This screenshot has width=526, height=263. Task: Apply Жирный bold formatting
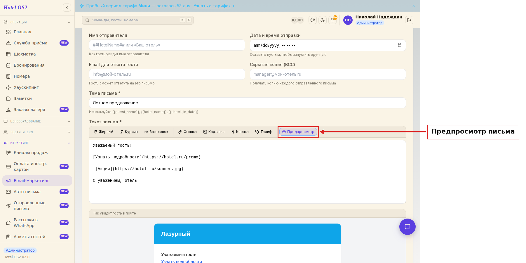(104, 132)
